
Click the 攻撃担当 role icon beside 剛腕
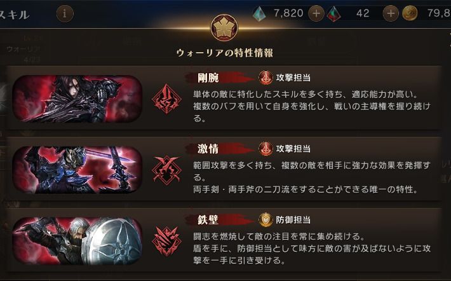(x=266, y=78)
